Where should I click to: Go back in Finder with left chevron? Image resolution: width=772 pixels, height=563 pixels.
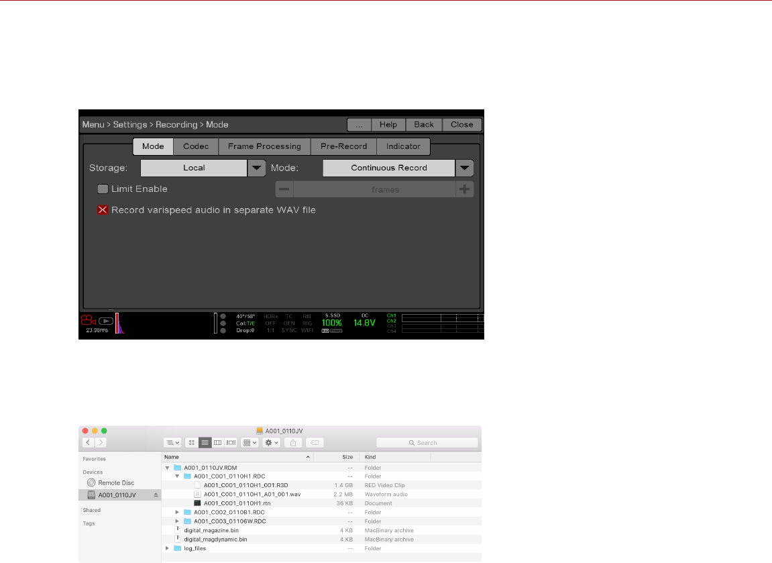(x=88, y=443)
